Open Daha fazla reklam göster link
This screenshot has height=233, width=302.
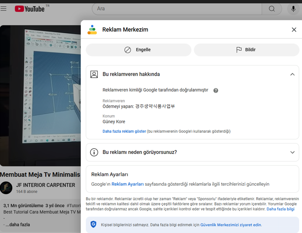[124, 131]
